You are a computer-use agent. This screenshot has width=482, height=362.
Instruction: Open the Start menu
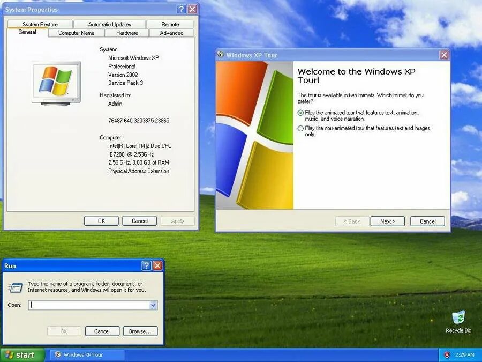[22, 355]
